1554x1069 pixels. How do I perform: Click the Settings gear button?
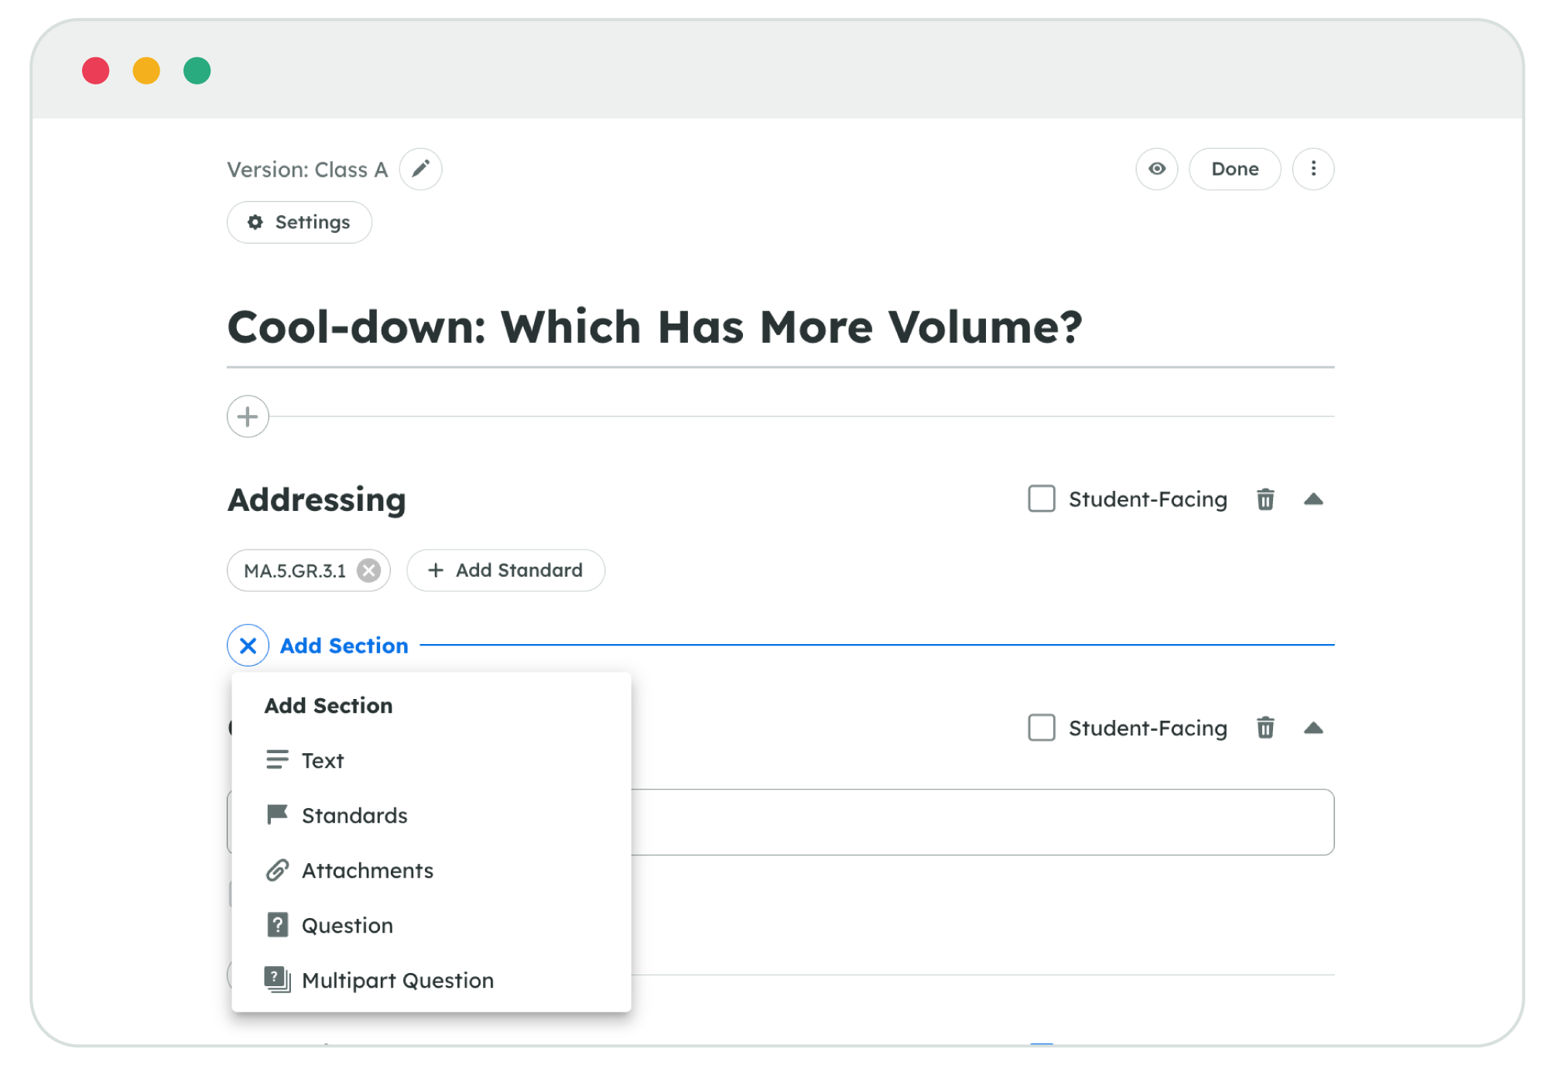(300, 222)
